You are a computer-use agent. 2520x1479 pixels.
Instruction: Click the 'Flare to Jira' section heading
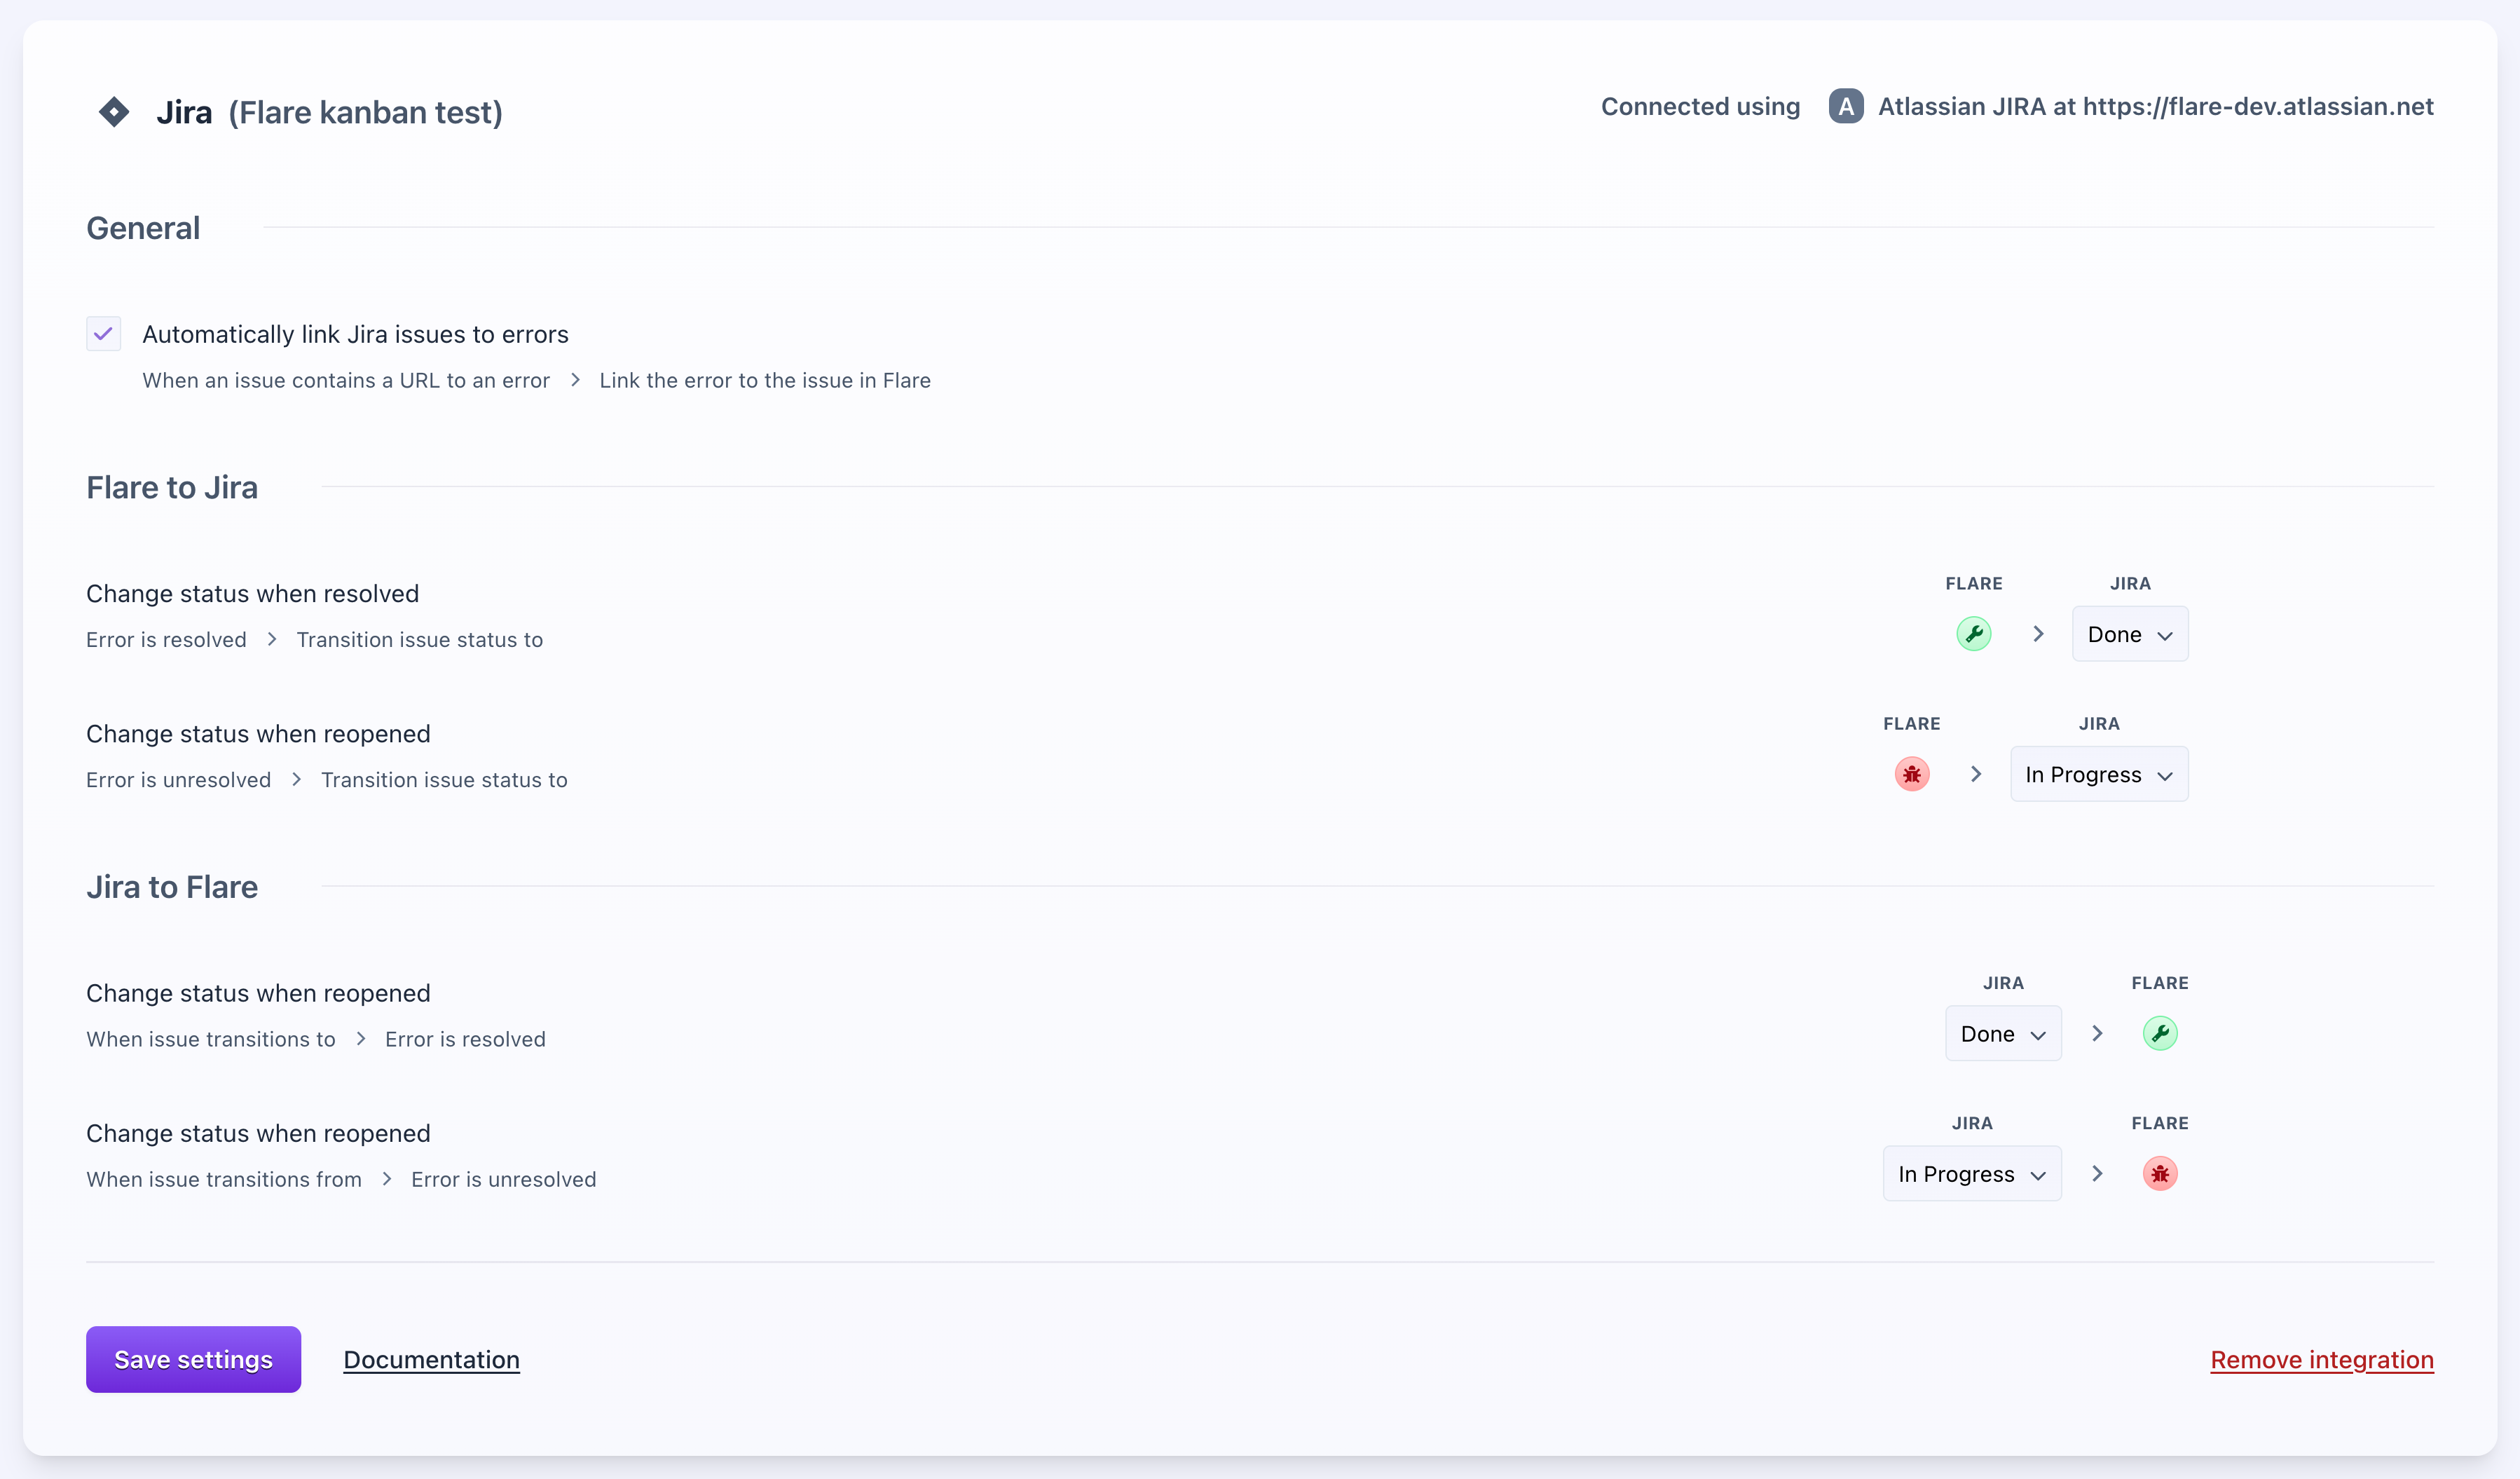[172, 487]
